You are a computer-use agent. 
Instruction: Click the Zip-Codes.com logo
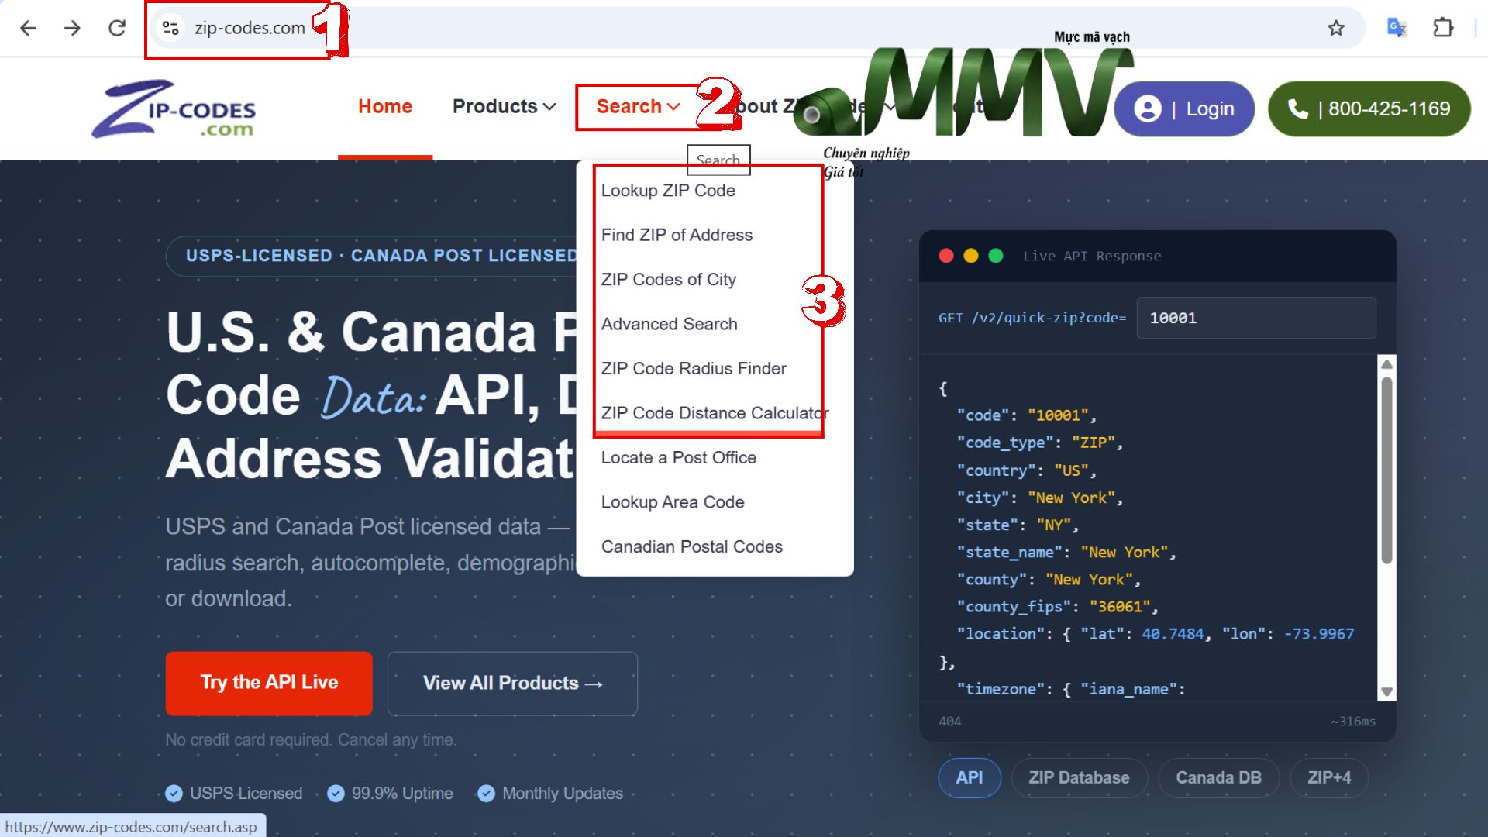coord(174,108)
